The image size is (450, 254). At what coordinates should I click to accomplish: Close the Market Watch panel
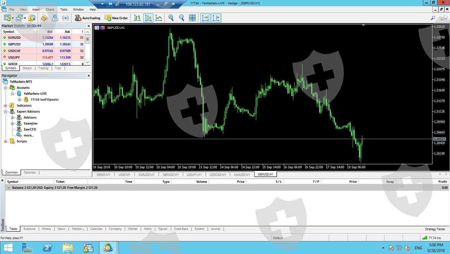88,26
